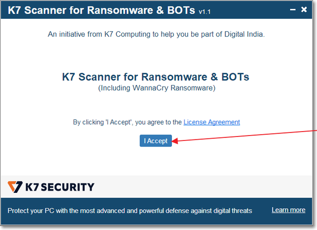Close the K7 Scanner window
The image size is (317, 230).
(304, 9)
